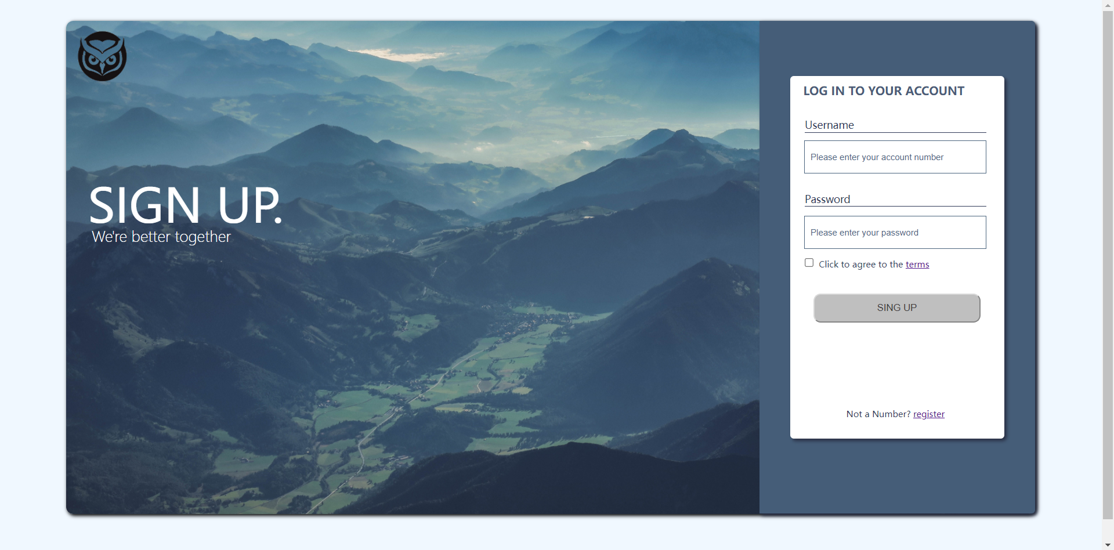Click the page scrollbar up arrow

(x=1108, y=5)
